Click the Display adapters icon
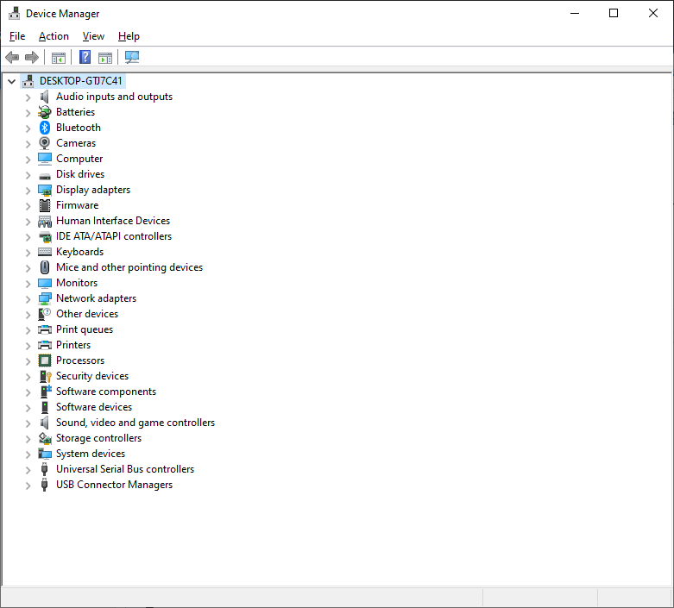The width and height of the screenshot is (674, 608). coord(45,190)
